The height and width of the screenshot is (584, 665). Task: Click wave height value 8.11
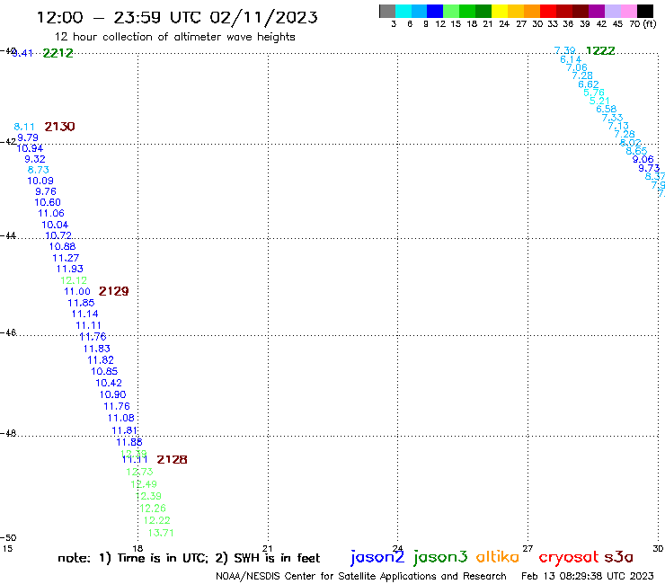point(24,127)
